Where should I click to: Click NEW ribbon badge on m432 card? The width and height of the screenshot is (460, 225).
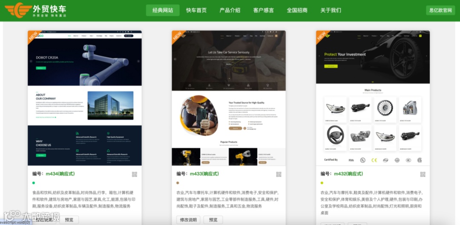click(x=322, y=36)
